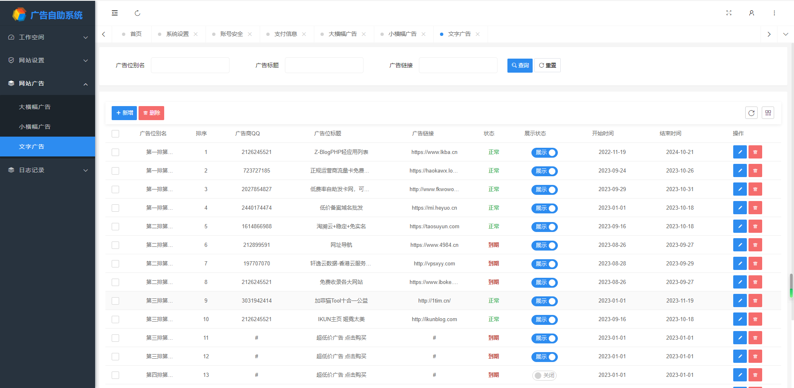Toggle 展示 switch for 排序 11 row

click(x=544, y=338)
